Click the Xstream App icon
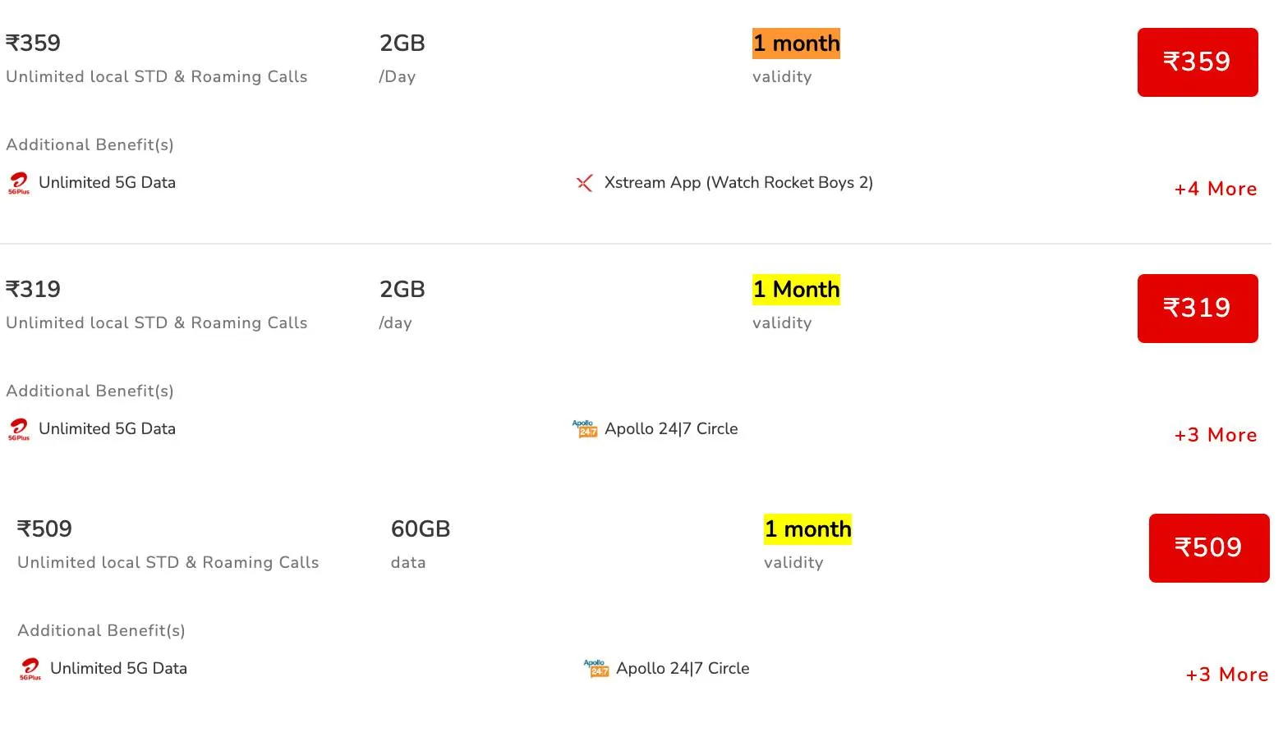This screenshot has height=755, width=1283. 584,183
